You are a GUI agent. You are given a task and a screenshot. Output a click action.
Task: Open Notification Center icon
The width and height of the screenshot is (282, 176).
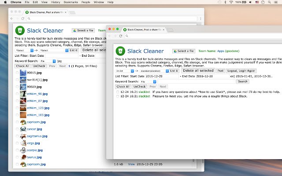276,2
